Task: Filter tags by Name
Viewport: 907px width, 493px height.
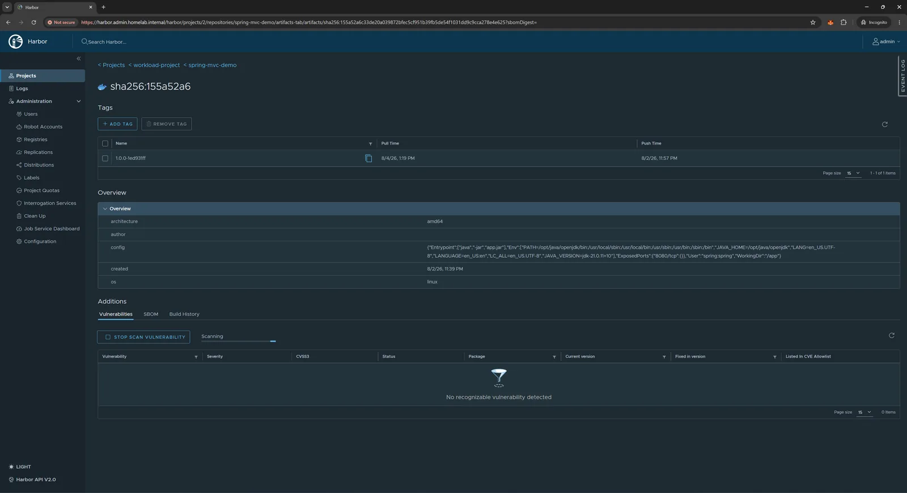Action: tap(370, 144)
